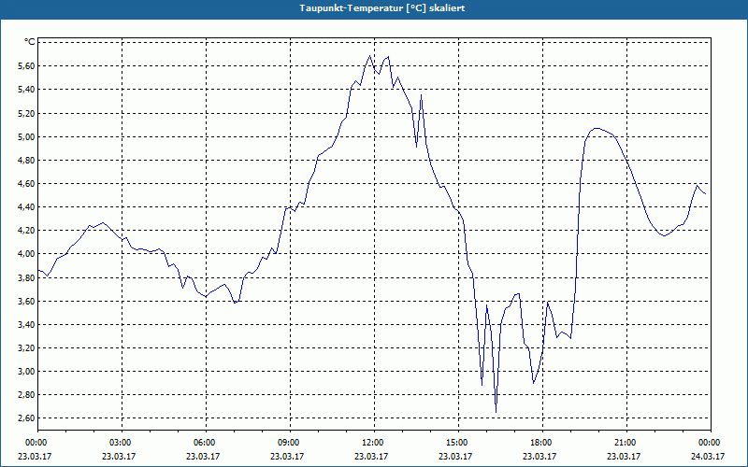The width and height of the screenshot is (748, 467).
Task: Click the 5,60 y-axis value
Action: [x=26, y=65]
